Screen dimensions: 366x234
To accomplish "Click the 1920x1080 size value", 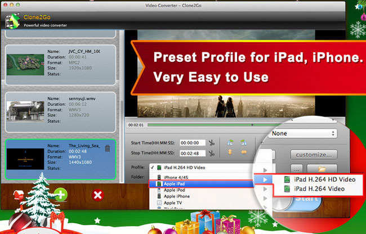I will coord(80,68).
